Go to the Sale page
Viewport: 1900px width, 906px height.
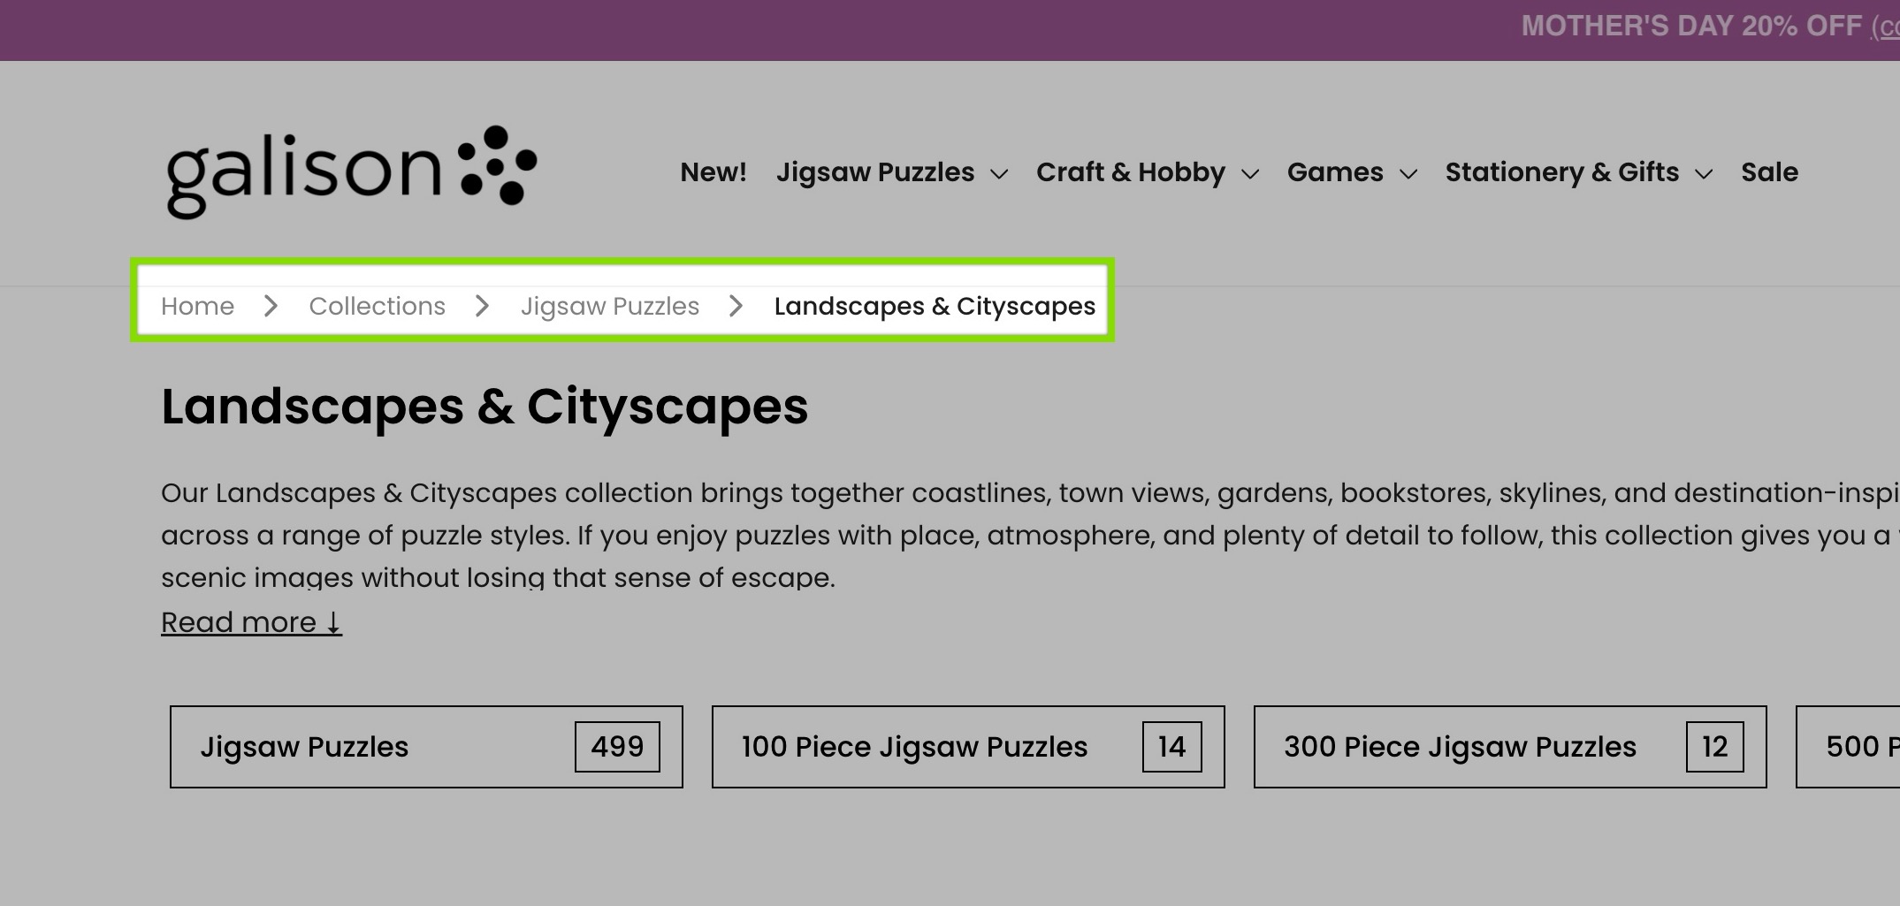coord(1769,172)
